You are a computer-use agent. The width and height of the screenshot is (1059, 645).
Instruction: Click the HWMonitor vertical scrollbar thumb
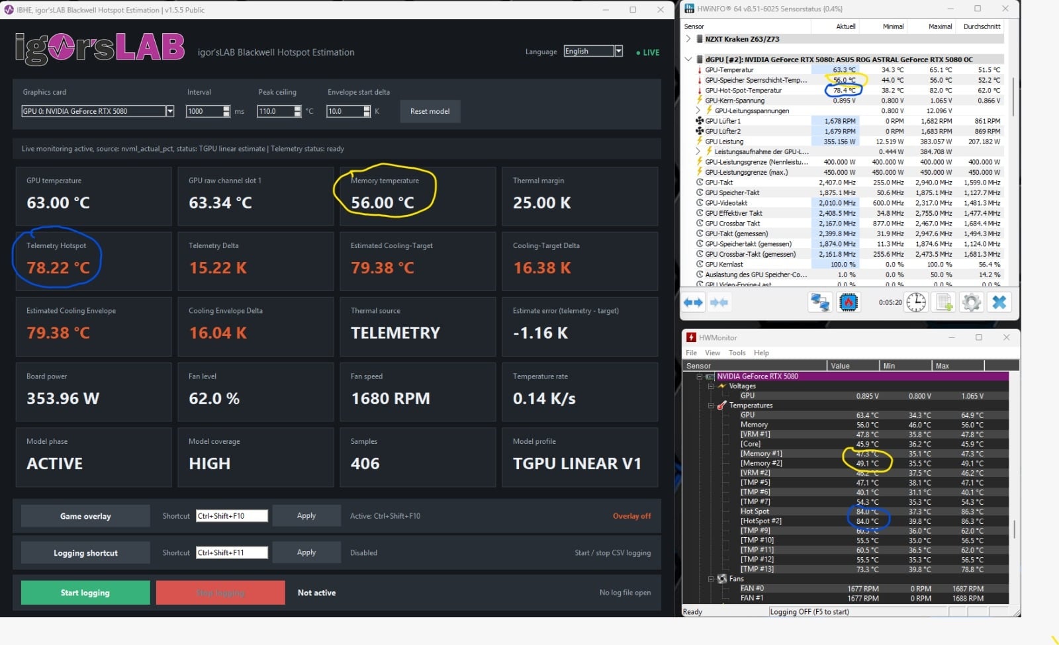(1015, 528)
